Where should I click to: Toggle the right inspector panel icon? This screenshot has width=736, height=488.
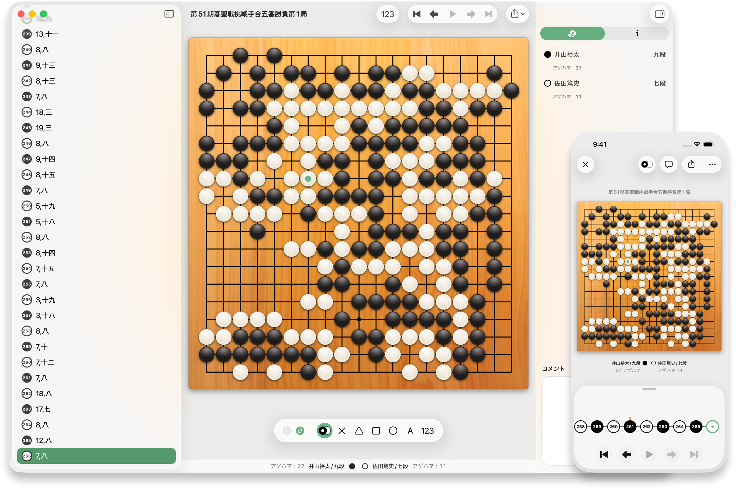pos(659,14)
